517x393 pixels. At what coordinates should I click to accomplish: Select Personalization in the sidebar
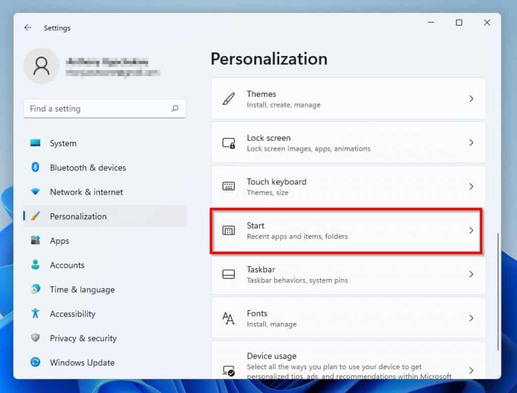(105, 216)
